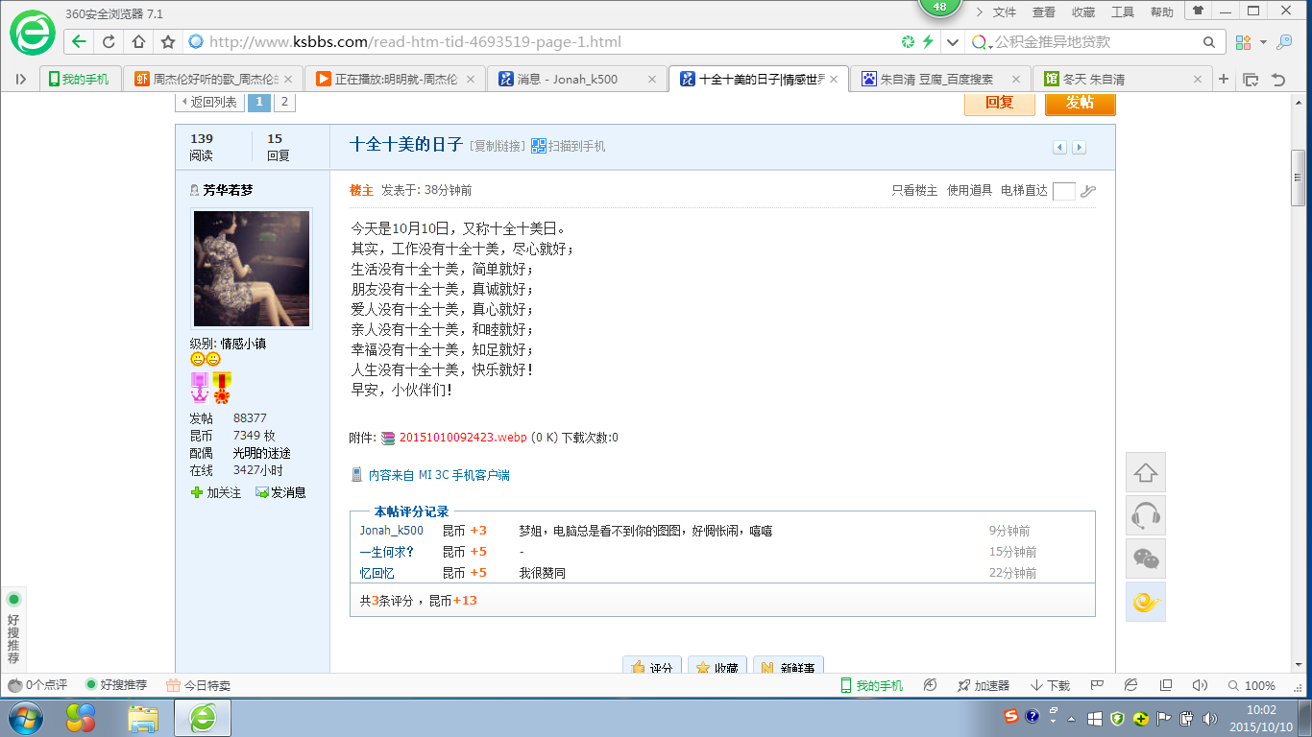This screenshot has width=1312, height=737.
Task: Click the green lightning speed-mode icon
Action: pos(928,42)
